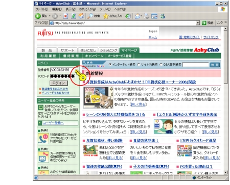Screen dimensions: 230x185
Task: Open the 編集 menu
Action: (x=57, y=9)
